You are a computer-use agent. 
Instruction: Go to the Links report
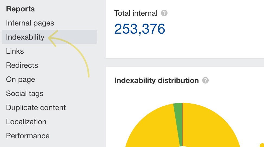pos(15,51)
